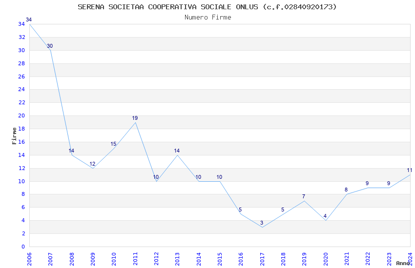Click data label 10 at the 2015 point
The width and height of the screenshot is (415, 268).
[219, 177]
